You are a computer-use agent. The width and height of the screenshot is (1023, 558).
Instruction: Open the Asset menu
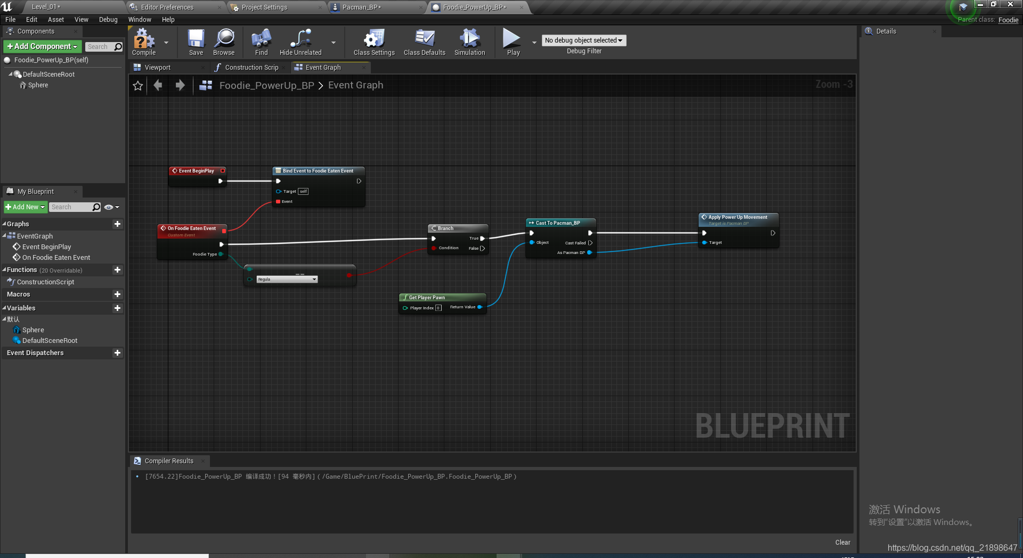[x=55, y=20]
